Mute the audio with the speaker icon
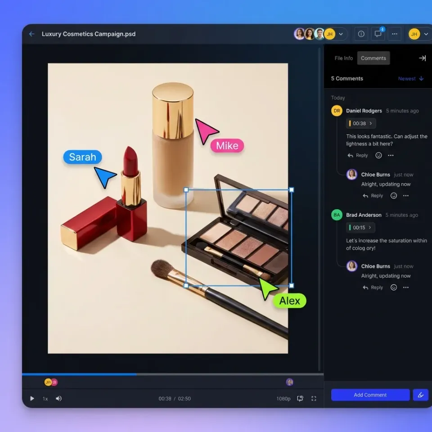The width and height of the screenshot is (432, 432). pos(59,398)
